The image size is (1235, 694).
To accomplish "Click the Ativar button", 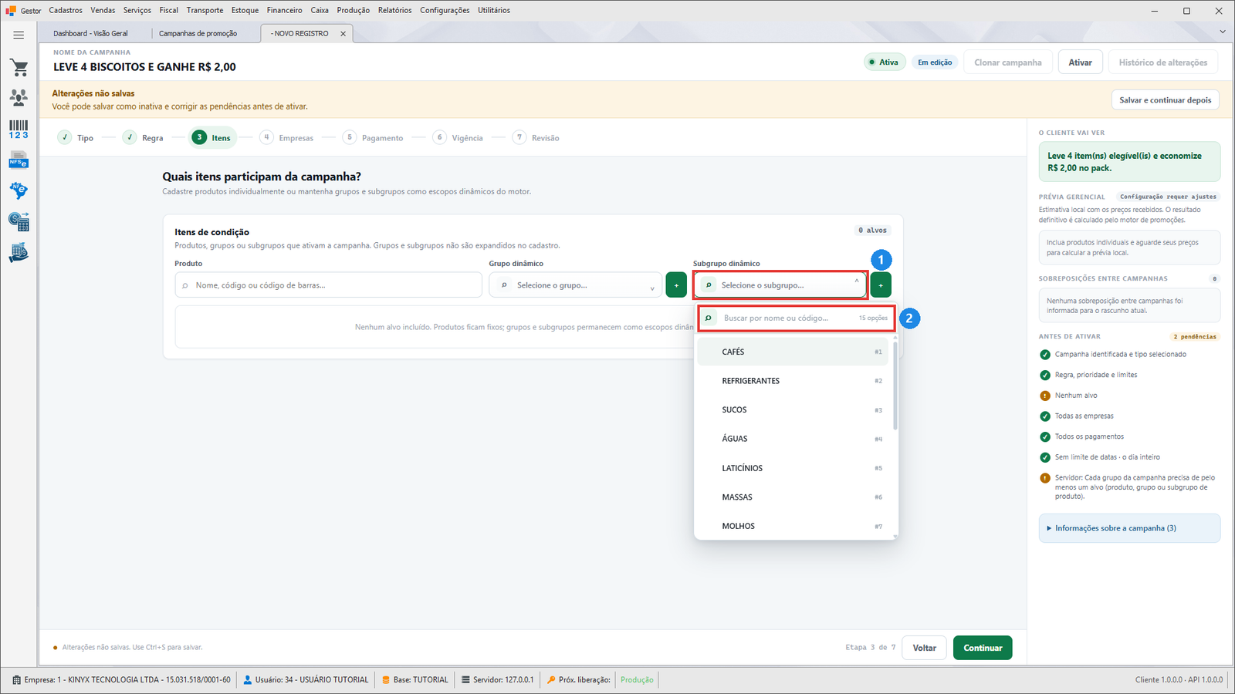I will [1081, 62].
